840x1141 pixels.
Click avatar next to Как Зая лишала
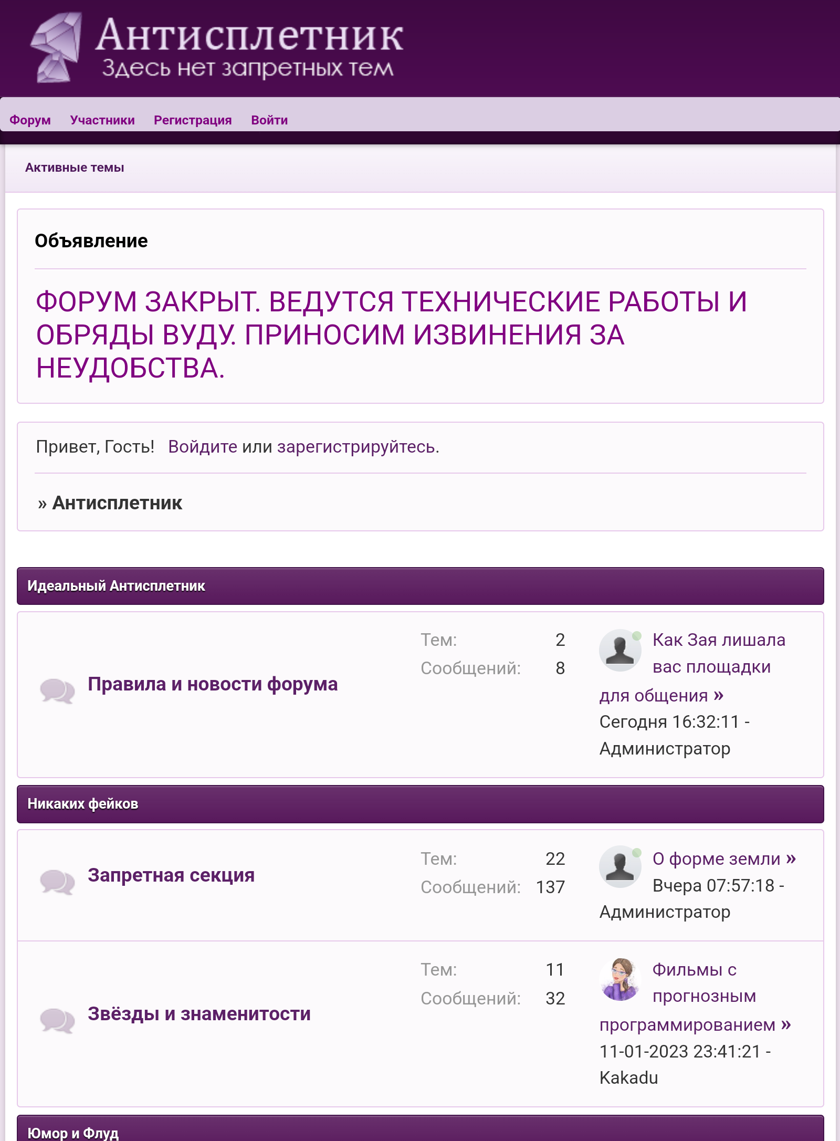620,650
